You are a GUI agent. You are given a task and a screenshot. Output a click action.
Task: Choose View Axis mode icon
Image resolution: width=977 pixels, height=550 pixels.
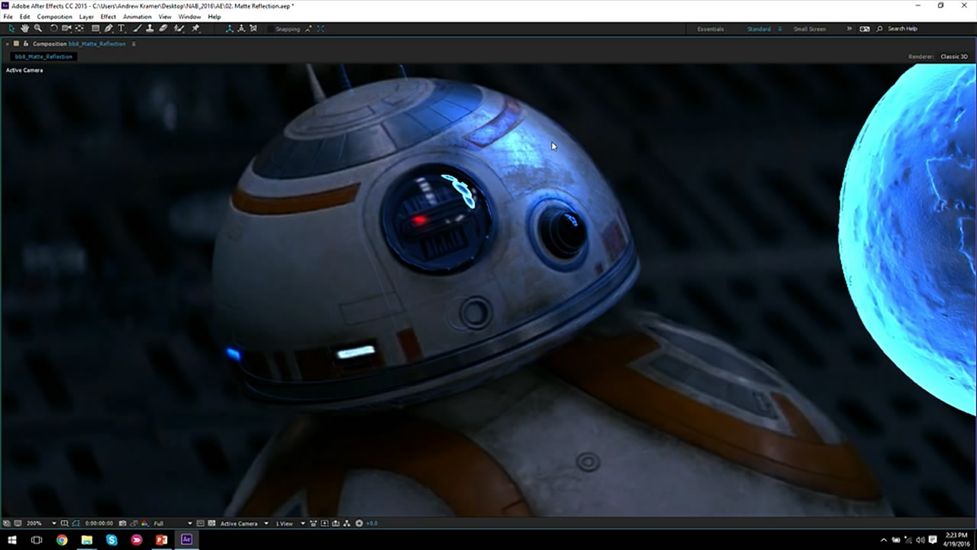coord(253,28)
